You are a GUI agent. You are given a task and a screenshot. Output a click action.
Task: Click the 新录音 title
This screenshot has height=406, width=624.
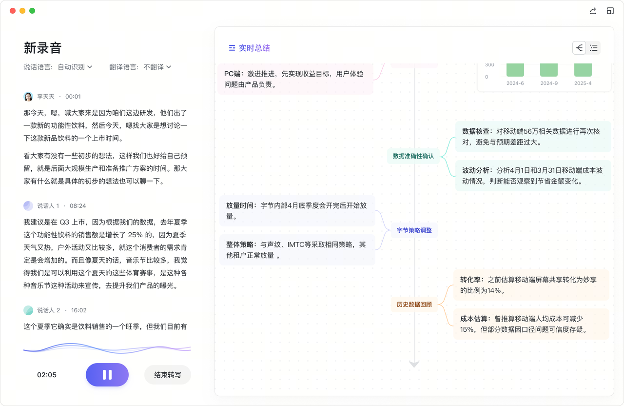pos(43,48)
